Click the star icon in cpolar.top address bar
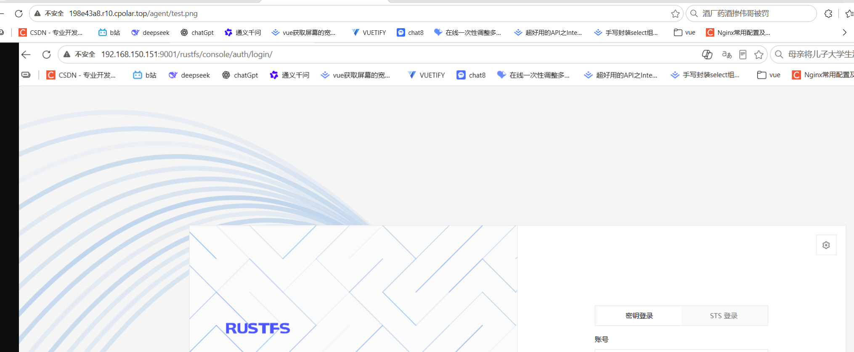Image resolution: width=854 pixels, height=352 pixels. pos(675,13)
